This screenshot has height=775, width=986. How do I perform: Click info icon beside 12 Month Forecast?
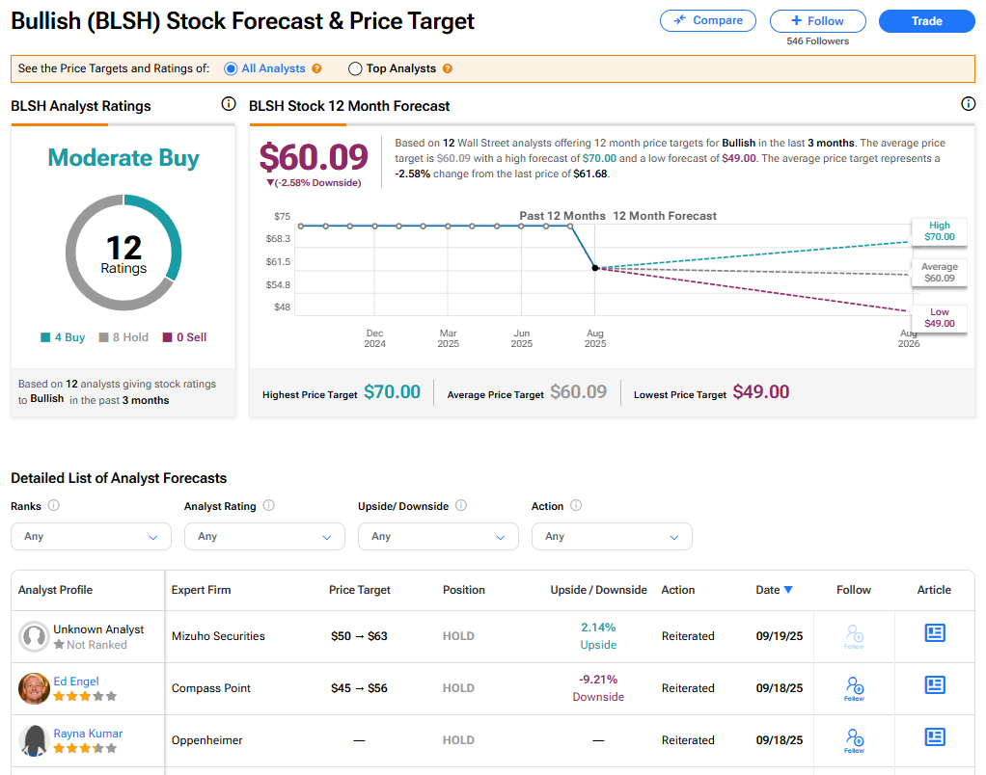(x=969, y=104)
